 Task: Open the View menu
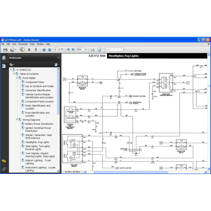(14, 44)
